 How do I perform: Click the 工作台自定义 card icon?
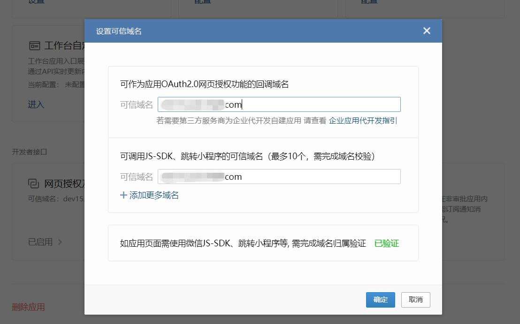coord(34,46)
